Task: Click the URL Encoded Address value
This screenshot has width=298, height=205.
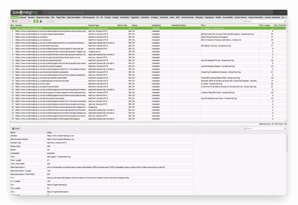Action: 61,139
